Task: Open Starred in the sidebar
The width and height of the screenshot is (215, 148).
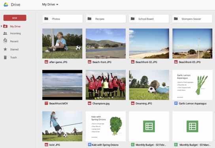Action: 14,49
